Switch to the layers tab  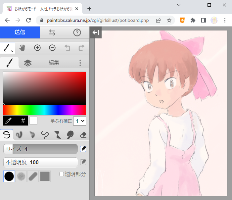pos(28,63)
